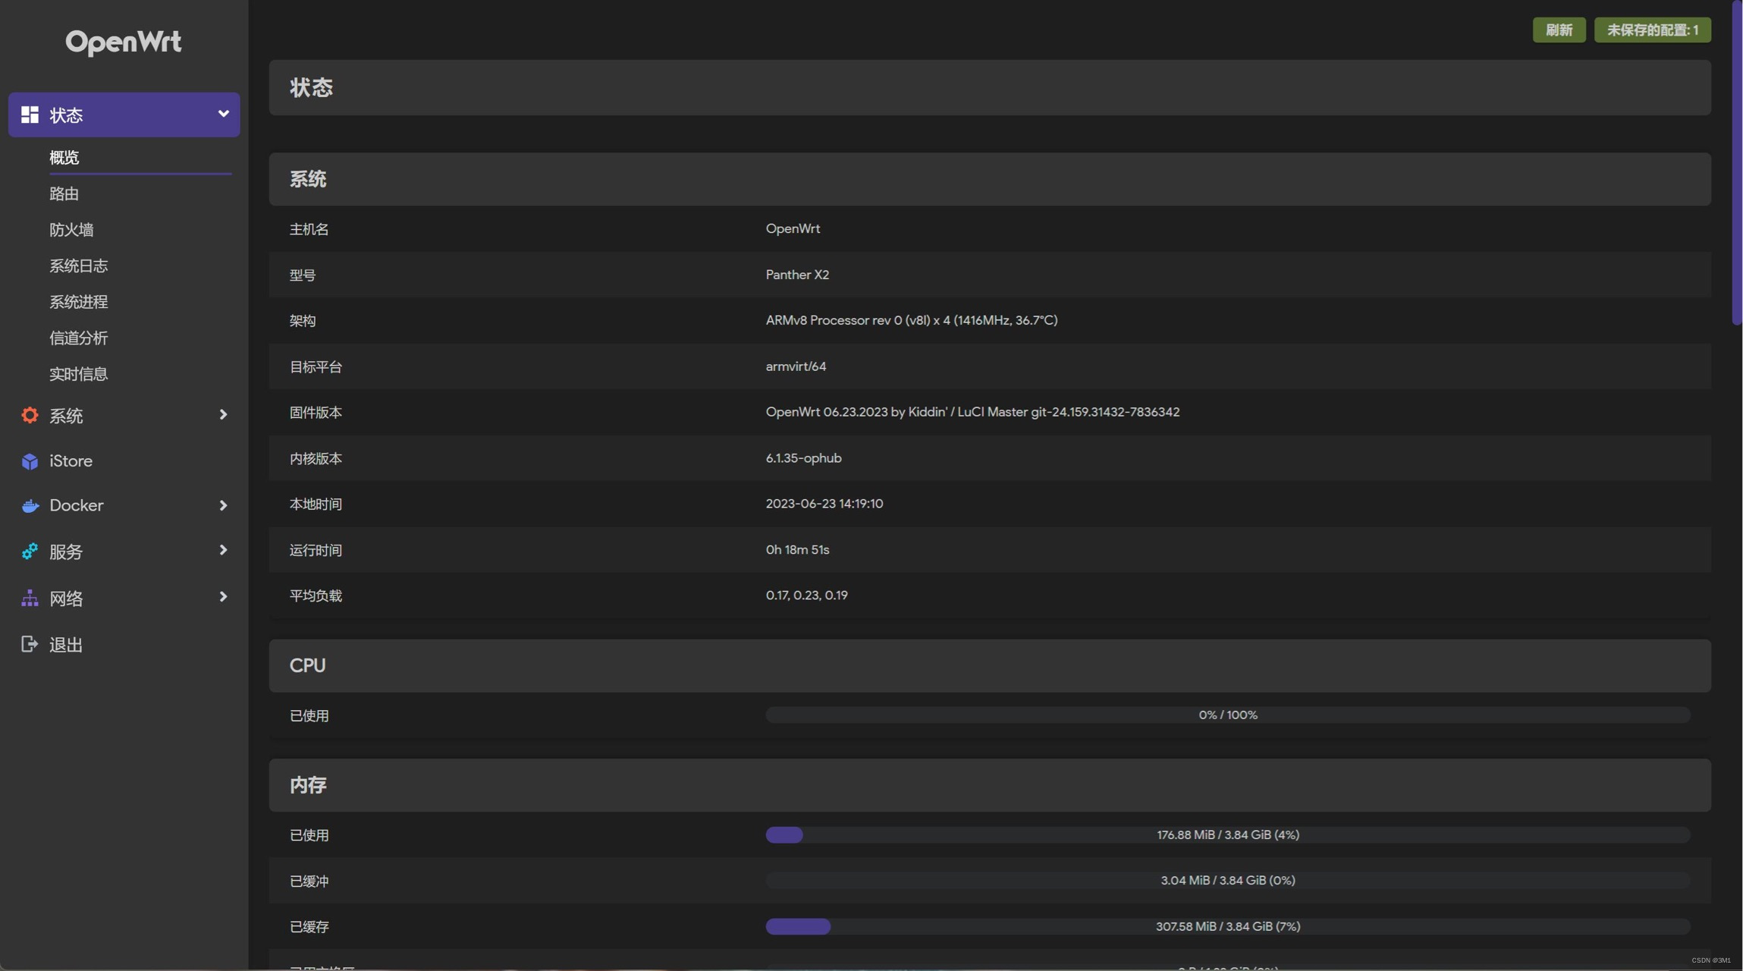Screen dimensions: 1743x971
Task: Click the Services gears icon
Action: tap(30, 551)
